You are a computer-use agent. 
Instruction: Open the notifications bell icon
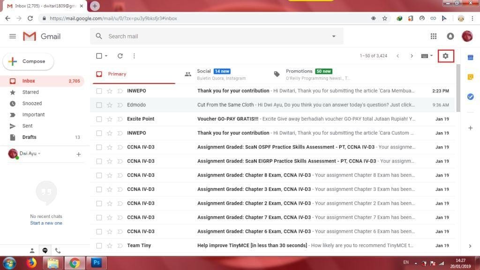tap(450, 37)
